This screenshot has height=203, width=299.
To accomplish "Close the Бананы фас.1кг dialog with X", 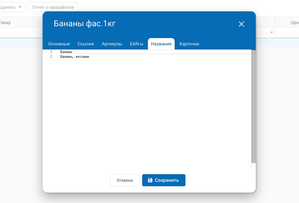I will (x=241, y=24).
